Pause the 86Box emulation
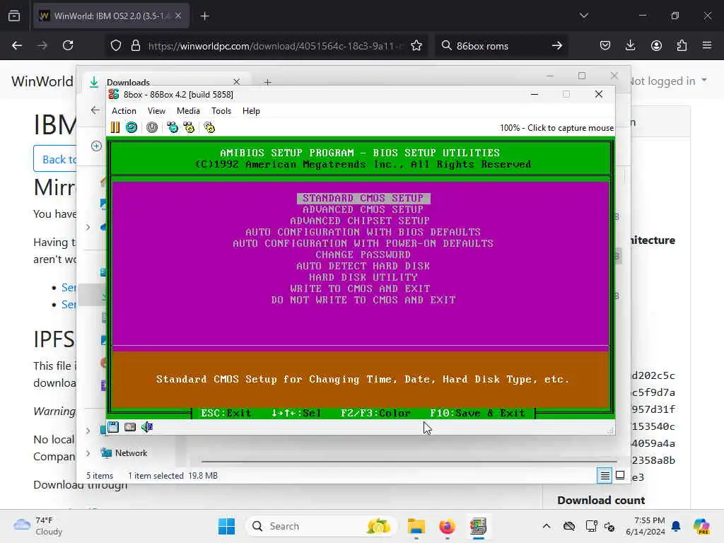This screenshot has width=724, height=543. (x=115, y=127)
